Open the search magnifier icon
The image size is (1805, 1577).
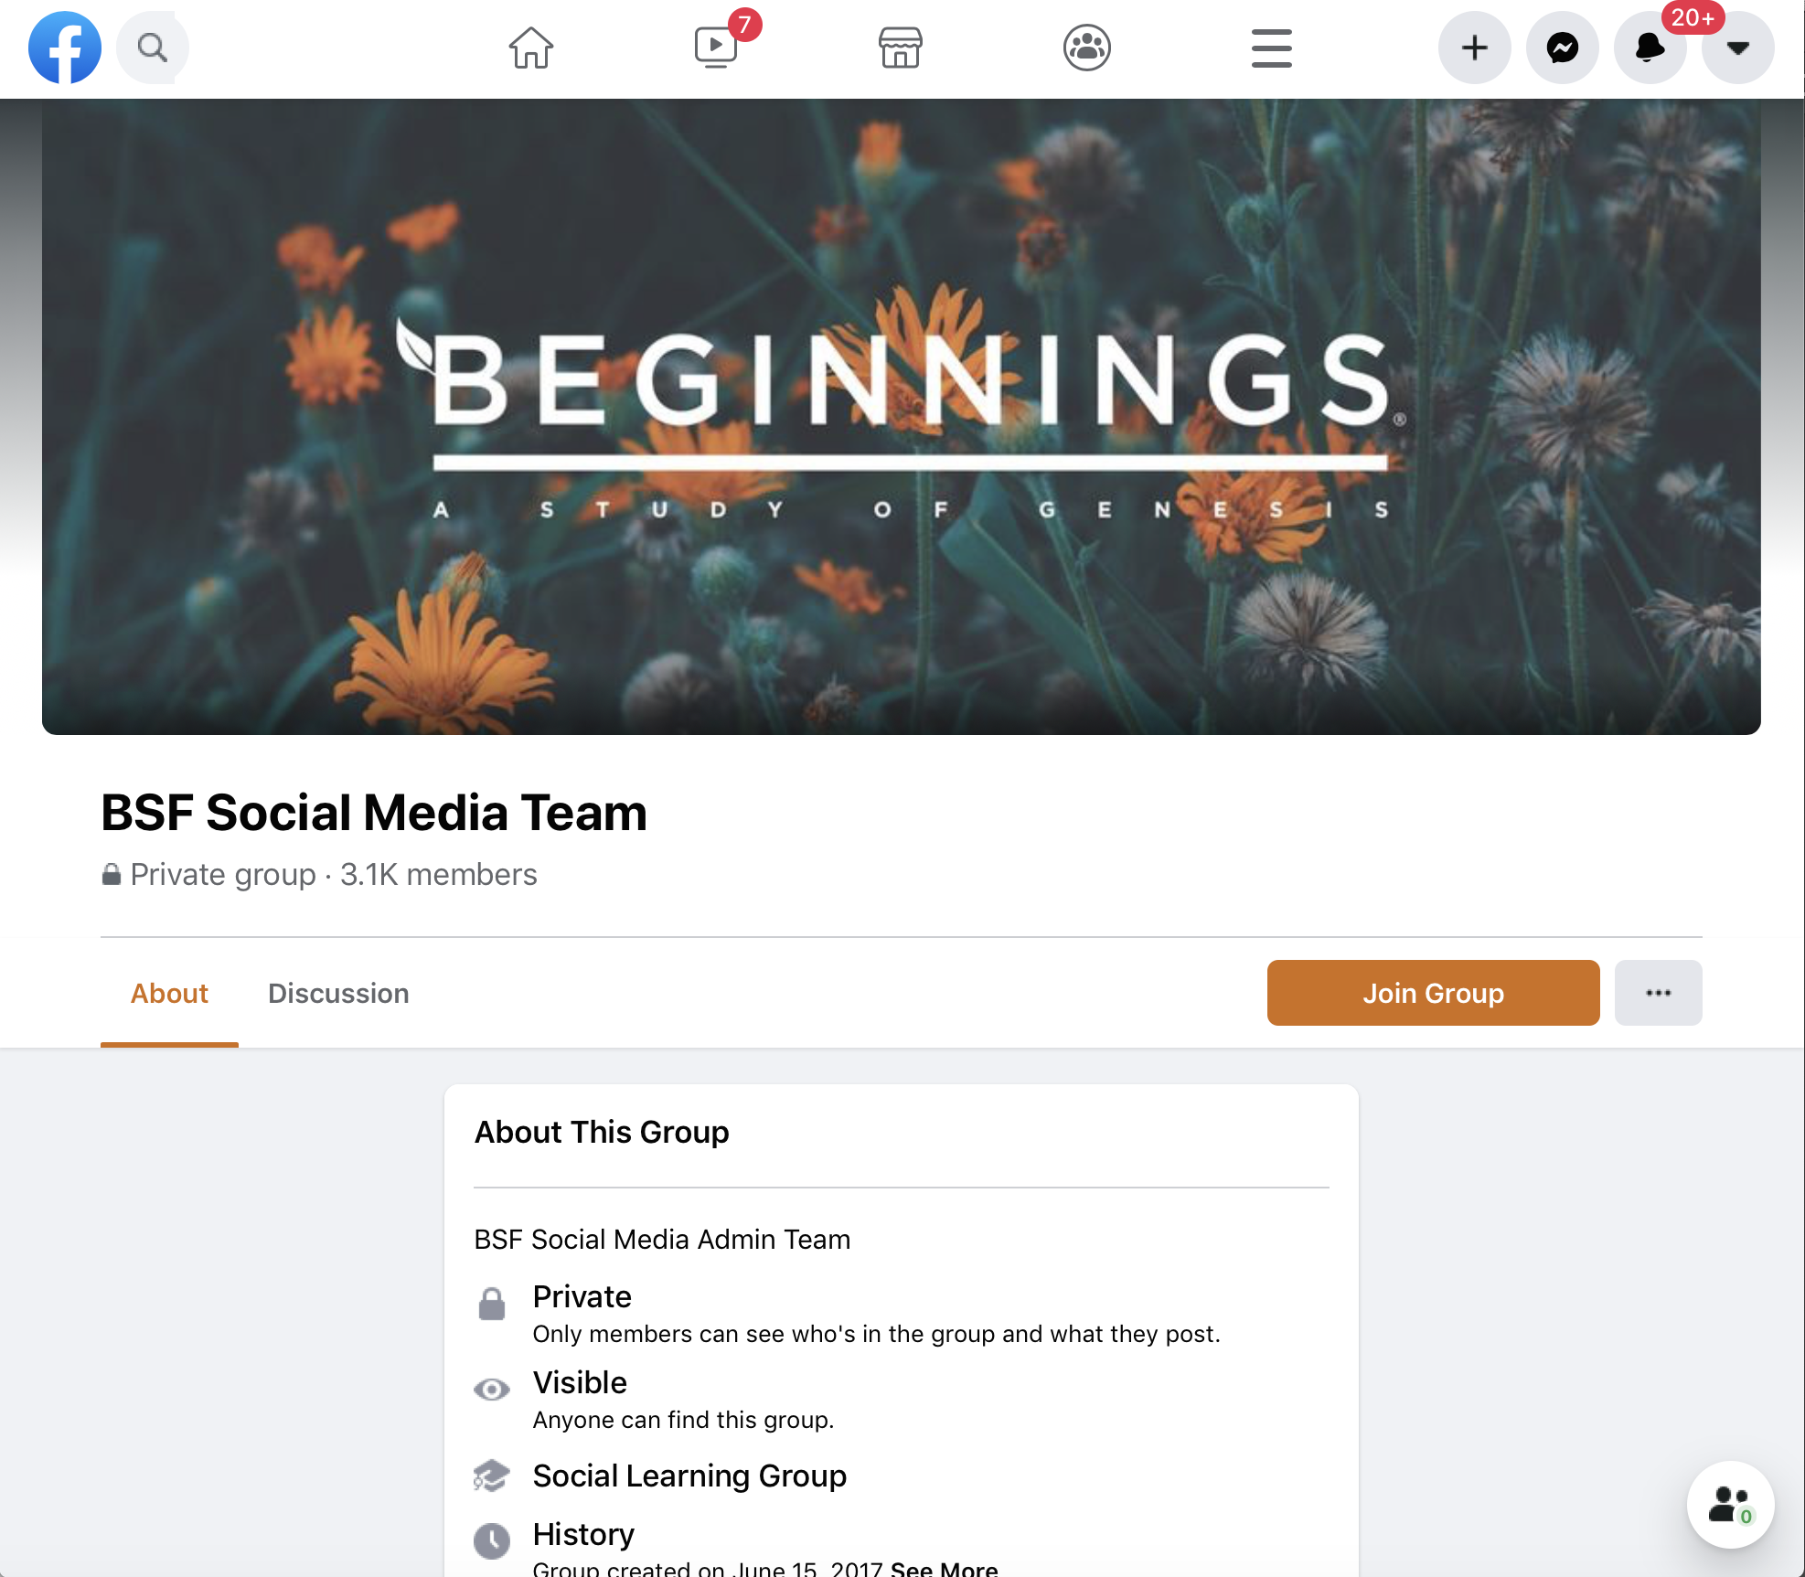[152, 48]
